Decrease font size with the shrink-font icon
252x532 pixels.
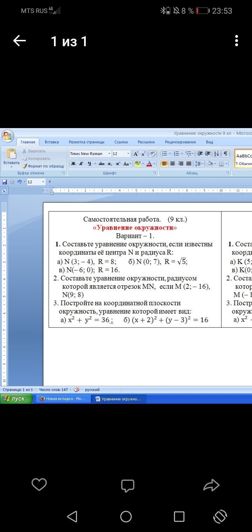coord(143,154)
